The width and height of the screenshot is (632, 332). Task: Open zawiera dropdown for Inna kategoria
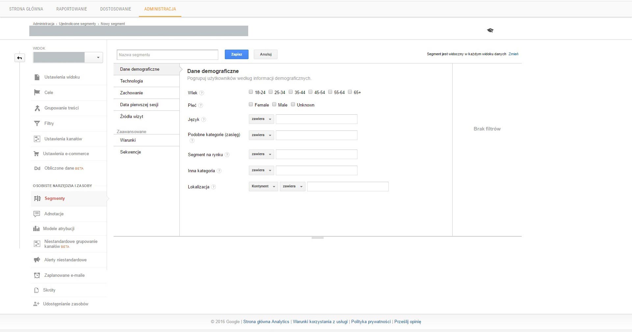[x=261, y=170]
